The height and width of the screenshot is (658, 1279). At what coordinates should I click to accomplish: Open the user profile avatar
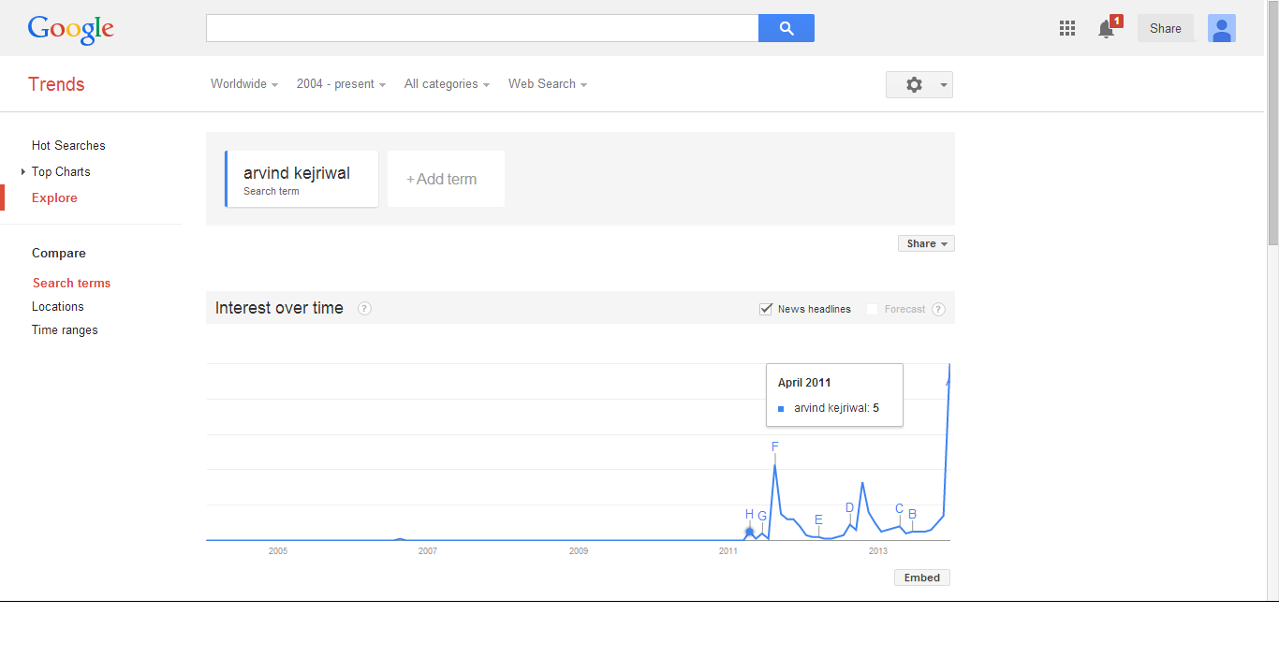click(1222, 28)
